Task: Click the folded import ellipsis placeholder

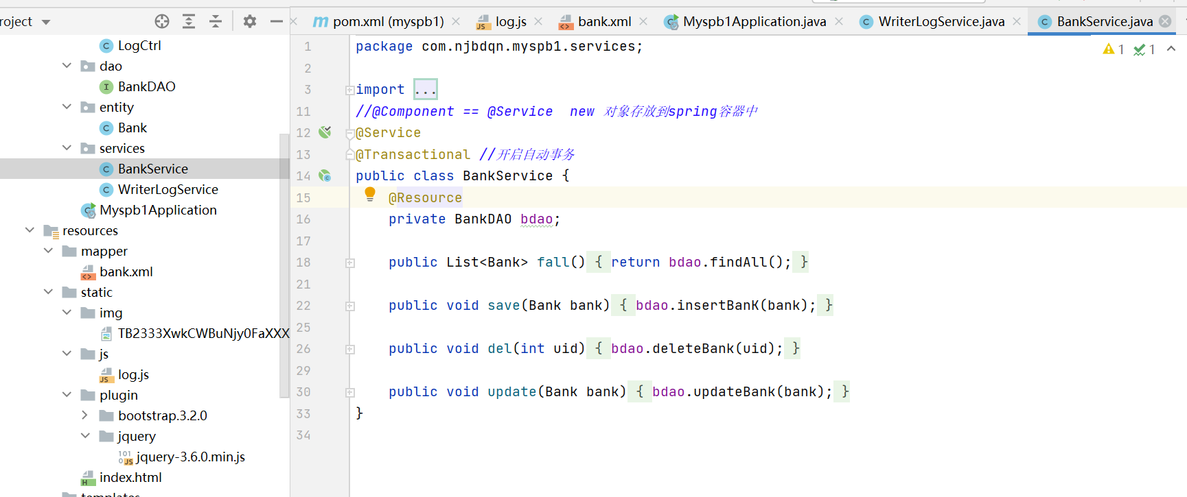Action: pos(426,89)
